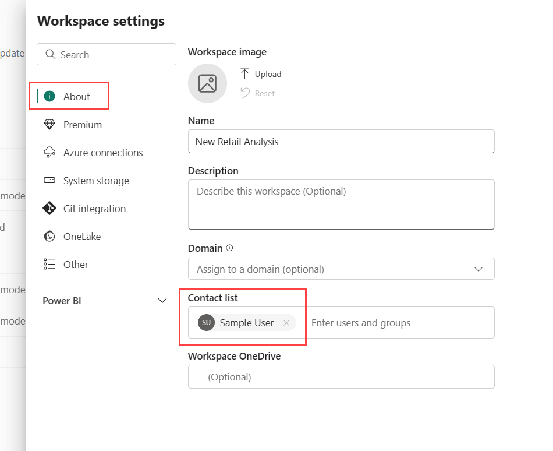Select the Other settings list icon
This screenshot has width=553, height=451.
pos(49,264)
